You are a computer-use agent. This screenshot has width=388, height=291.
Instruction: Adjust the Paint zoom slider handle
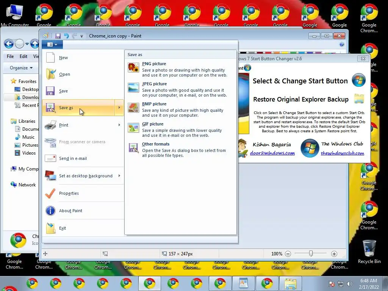pyautogui.click(x=311, y=253)
